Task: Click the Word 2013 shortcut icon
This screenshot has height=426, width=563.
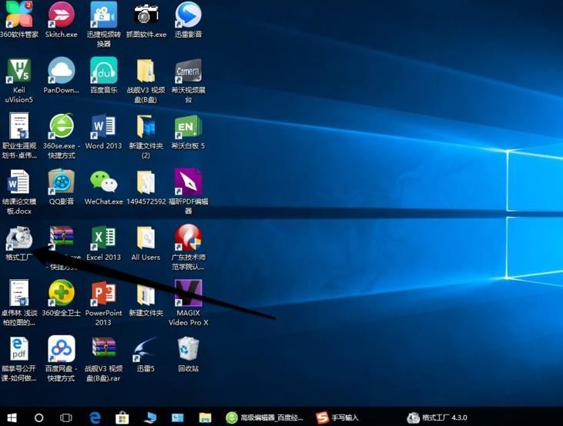Action: pyautogui.click(x=103, y=131)
